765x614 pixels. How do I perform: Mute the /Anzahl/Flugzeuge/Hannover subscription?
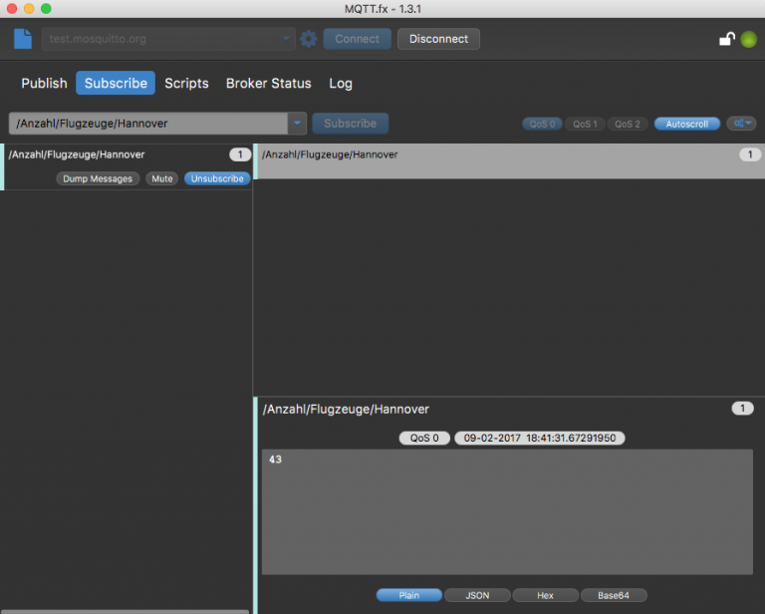click(162, 178)
